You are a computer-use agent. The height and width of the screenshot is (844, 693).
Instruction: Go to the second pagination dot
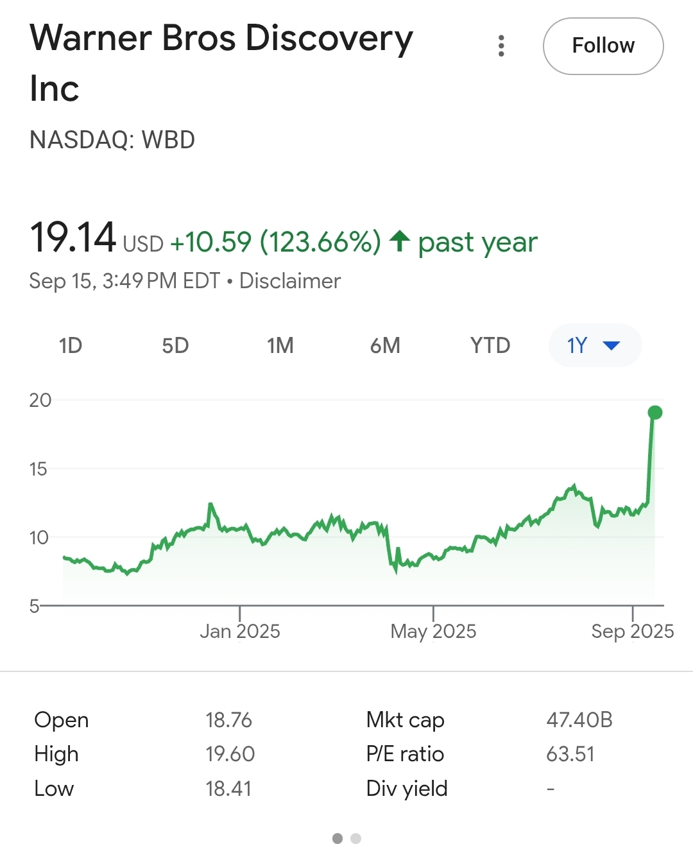tap(355, 838)
